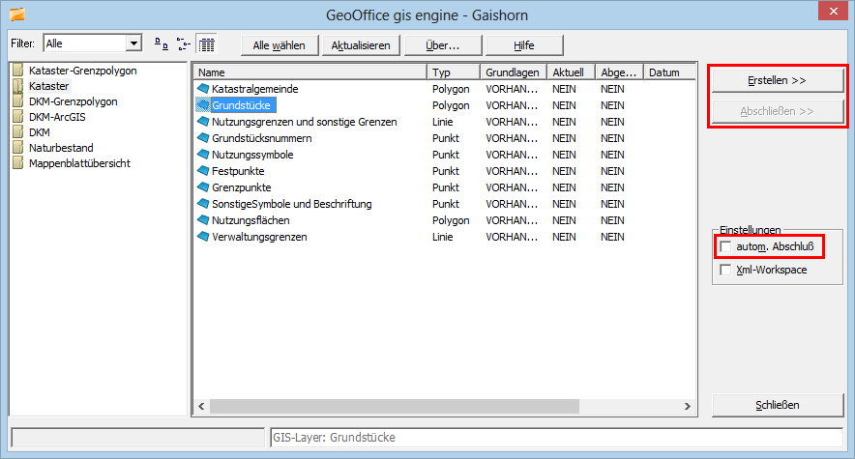Select the Katastralgemeinde row name

(x=255, y=89)
